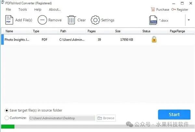Click the Settings toolbar label
Screen dimensions: 195x132
click(x=108, y=20)
